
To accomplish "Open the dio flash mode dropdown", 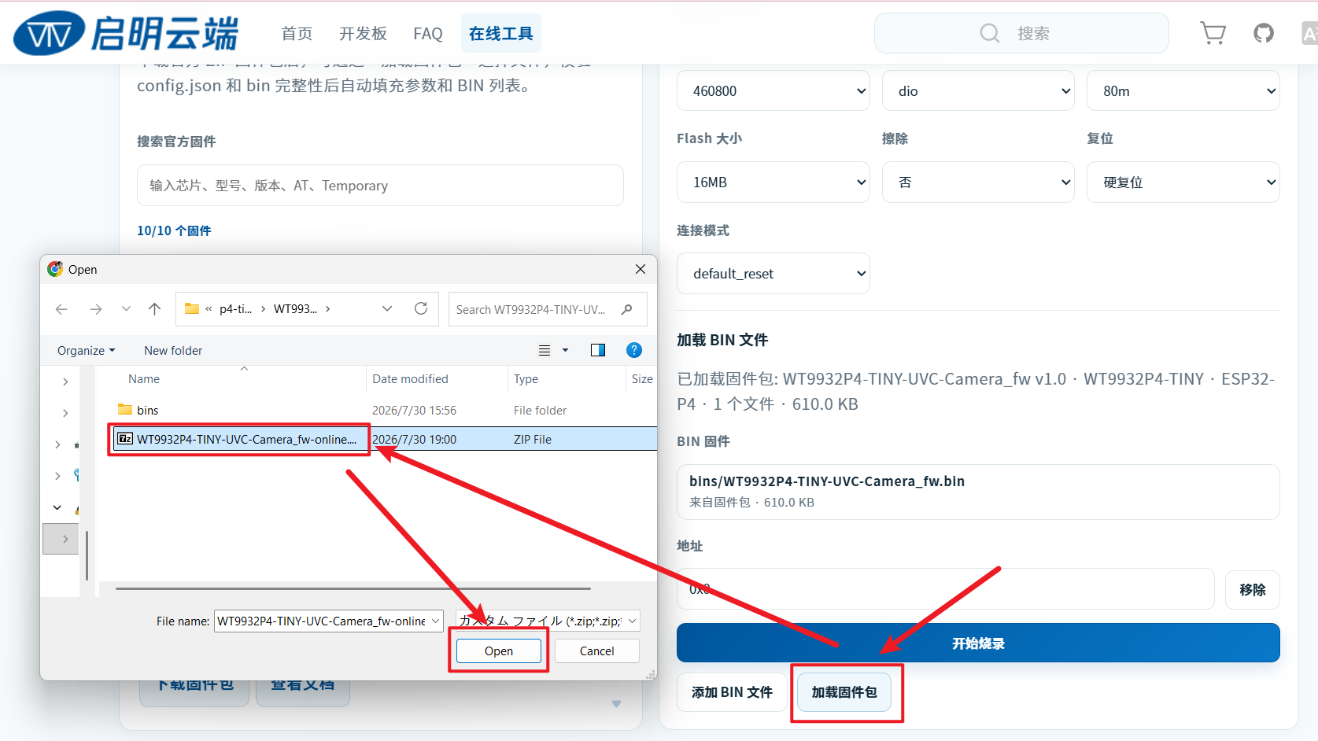I will click(978, 90).
